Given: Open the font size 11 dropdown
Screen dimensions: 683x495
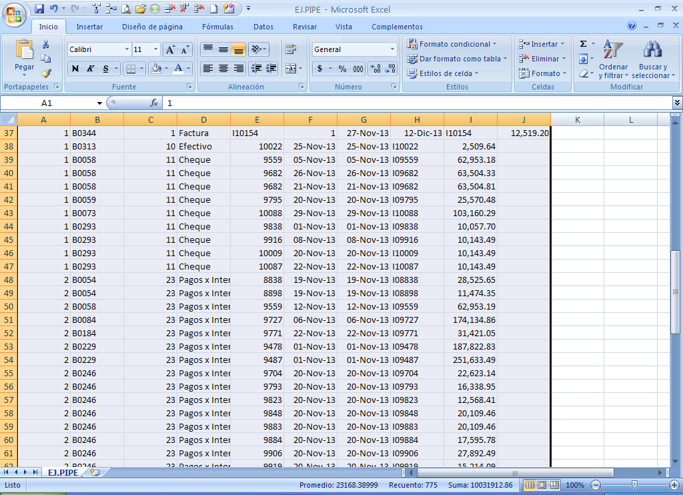Looking at the screenshot, I should (155, 49).
